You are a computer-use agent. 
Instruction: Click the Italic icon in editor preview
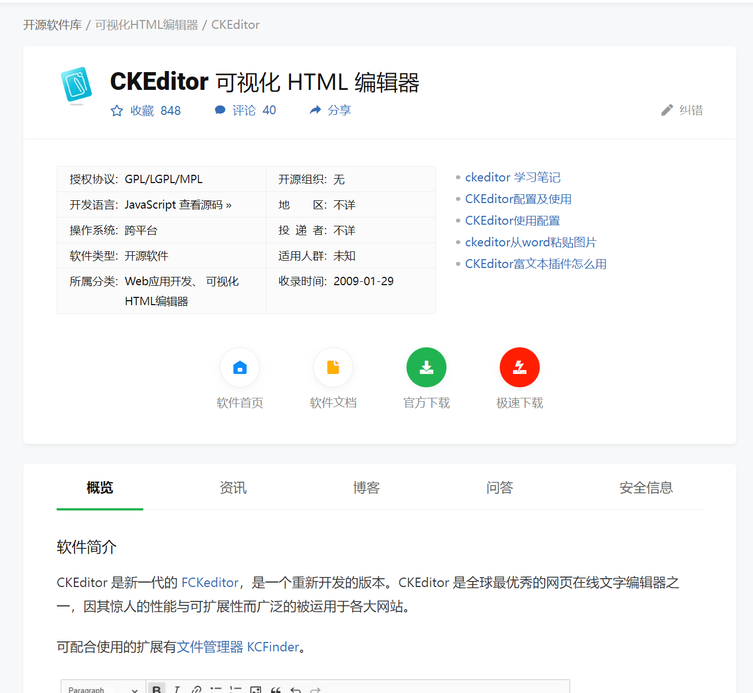coord(177,689)
